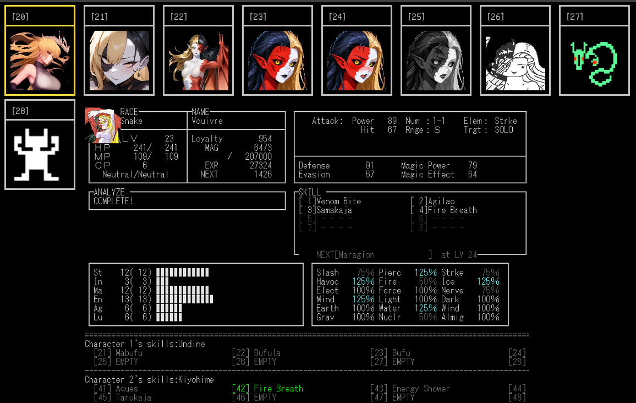Click the eyepatch blonde portrait in slot 21
The width and height of the screenshot is (636, 403).
pyautogui.click(x=119, y=60)
